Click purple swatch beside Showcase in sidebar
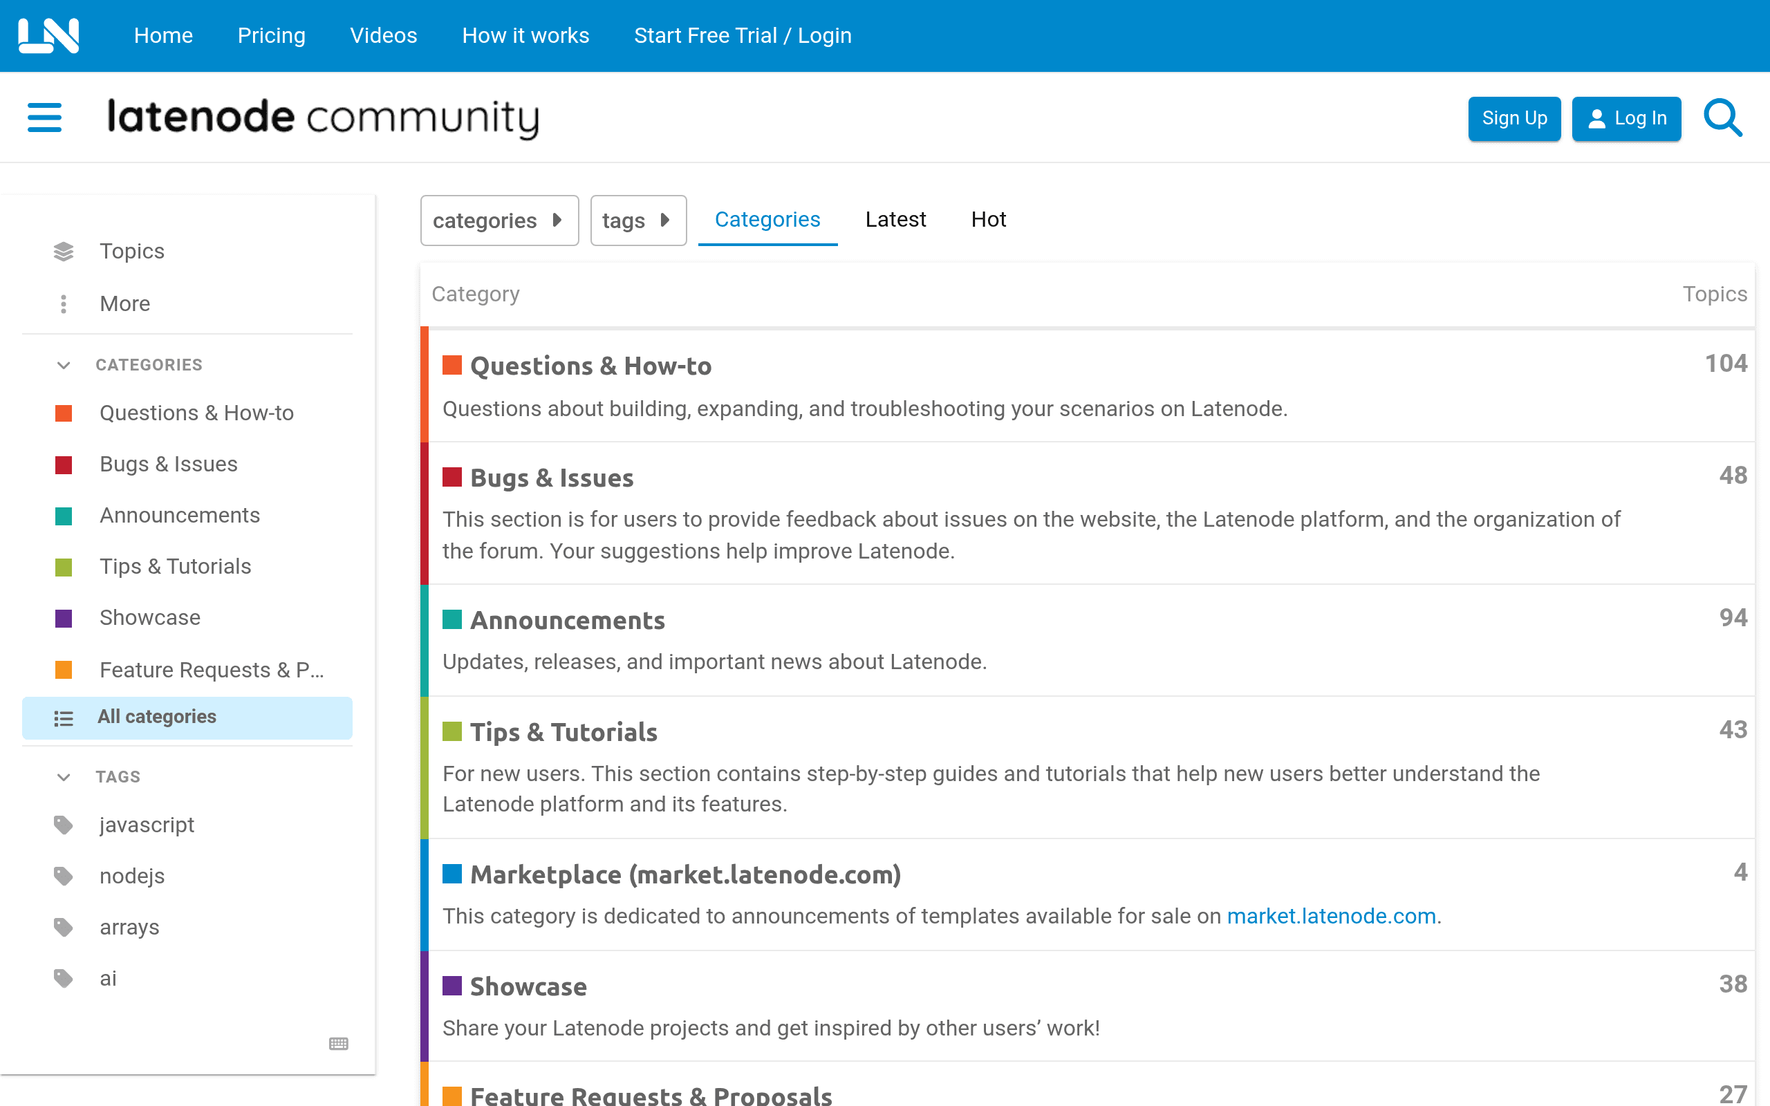The image size is (1770, 1106). (64, 618)
